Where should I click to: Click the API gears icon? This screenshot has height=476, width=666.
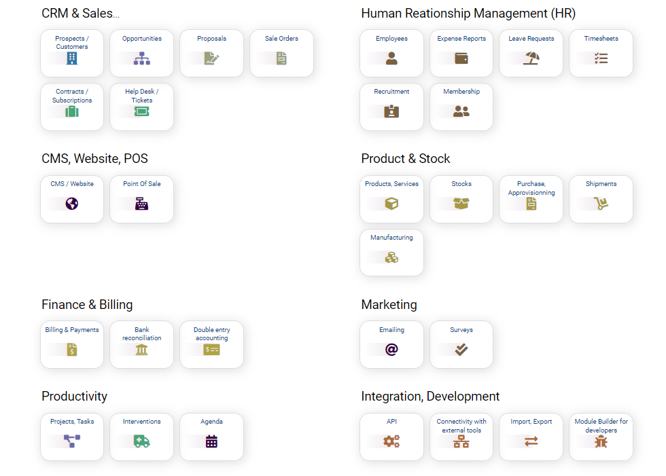391,441
